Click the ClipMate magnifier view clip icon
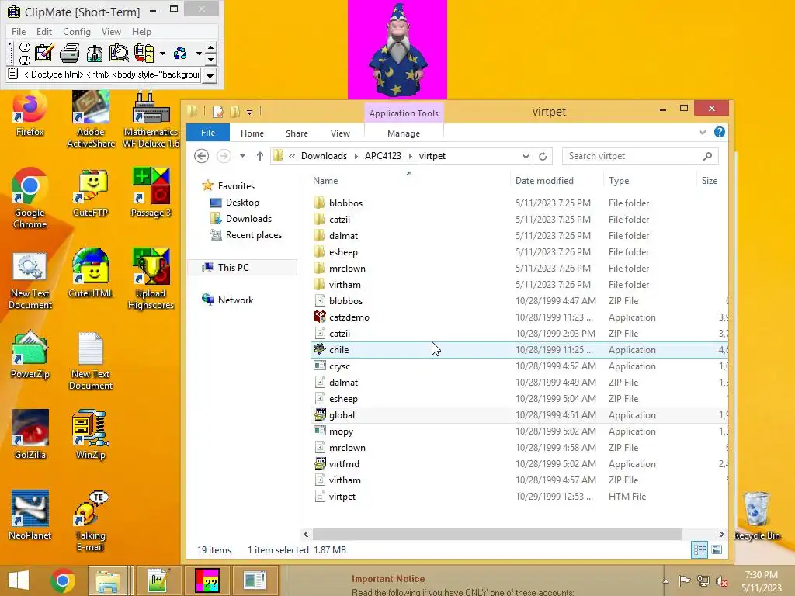This screenshot has height=596, width=795. click(x=119, y=54)
